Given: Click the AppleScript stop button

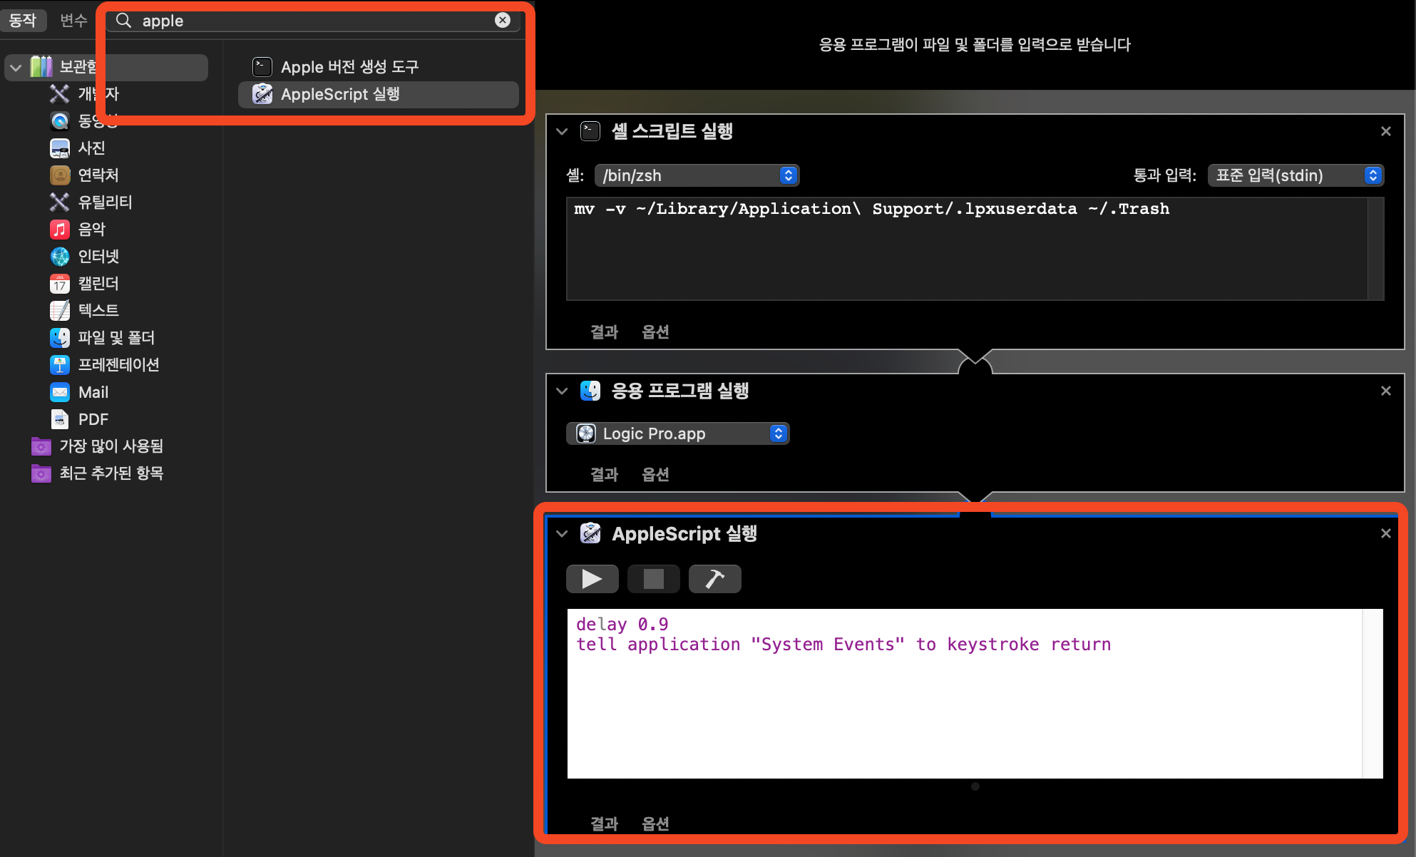Looking at the screenshot, I should [653, 579].
